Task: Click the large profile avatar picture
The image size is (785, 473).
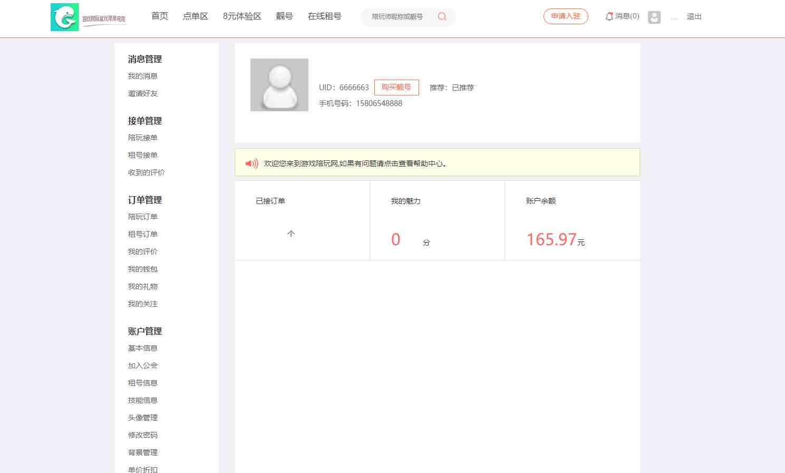Action: pos(279,85)
